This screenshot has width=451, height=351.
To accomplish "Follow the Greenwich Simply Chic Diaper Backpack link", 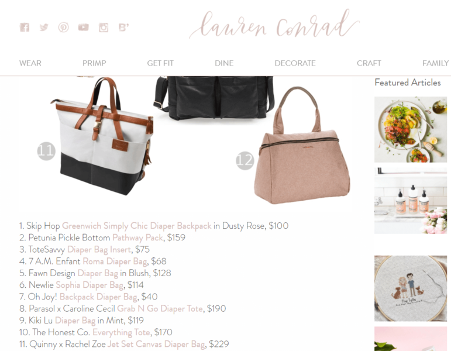I will click(137, 226).
